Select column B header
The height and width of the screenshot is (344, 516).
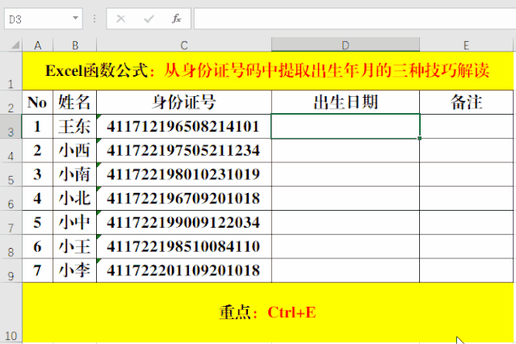(x=75, y=45)
